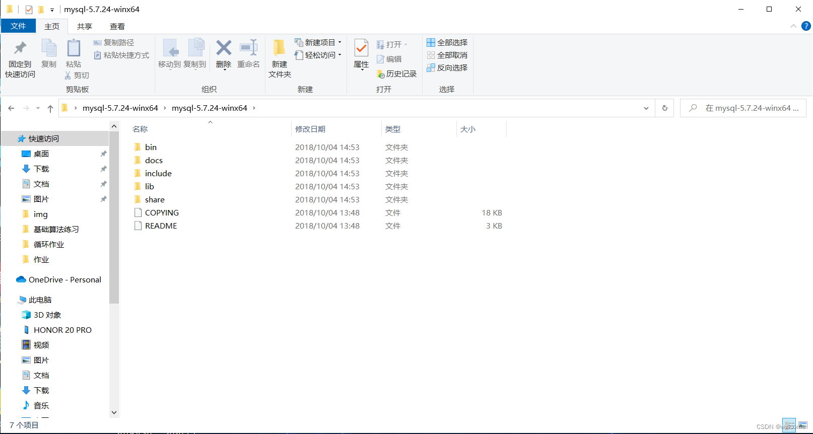Click Select none (全部取消)
813x434 pixels.
click(447, 55)
